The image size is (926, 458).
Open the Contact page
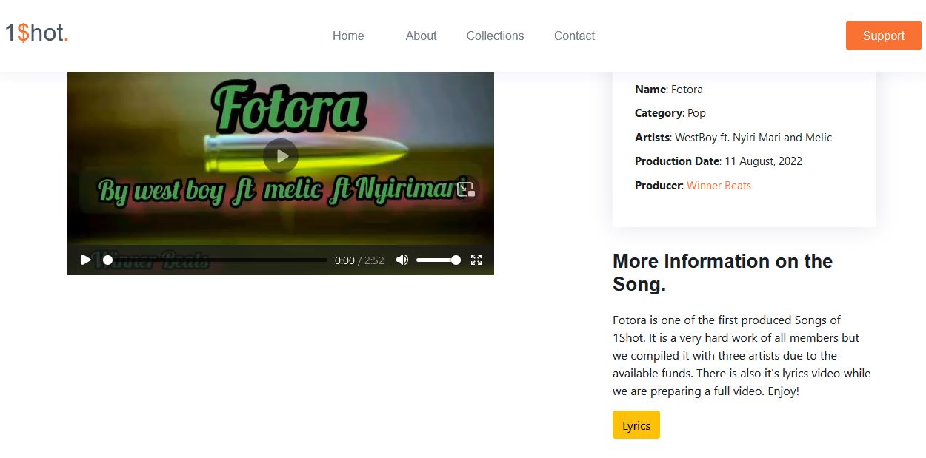tap(574, 36)
